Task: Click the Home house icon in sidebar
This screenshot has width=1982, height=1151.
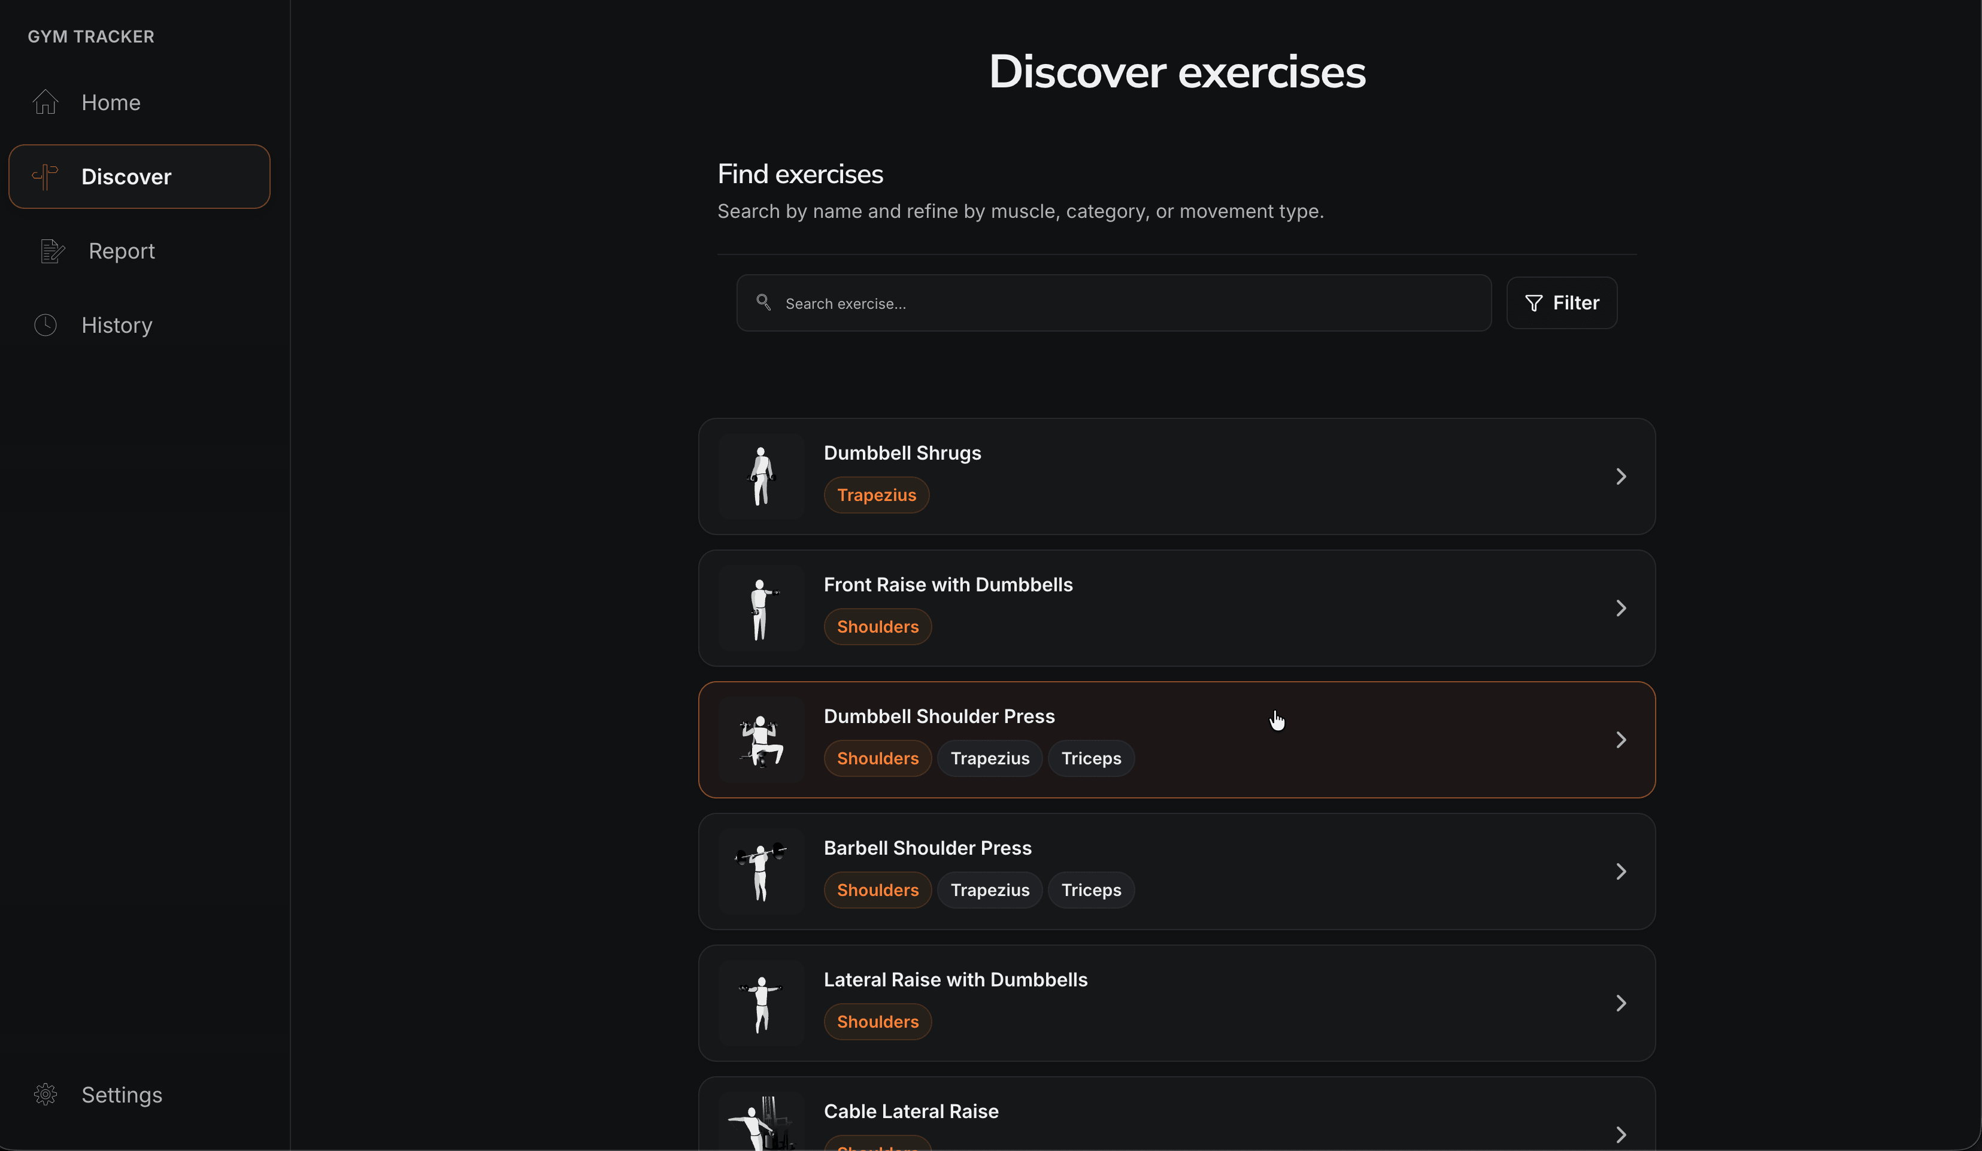Action: coord(46,102)
